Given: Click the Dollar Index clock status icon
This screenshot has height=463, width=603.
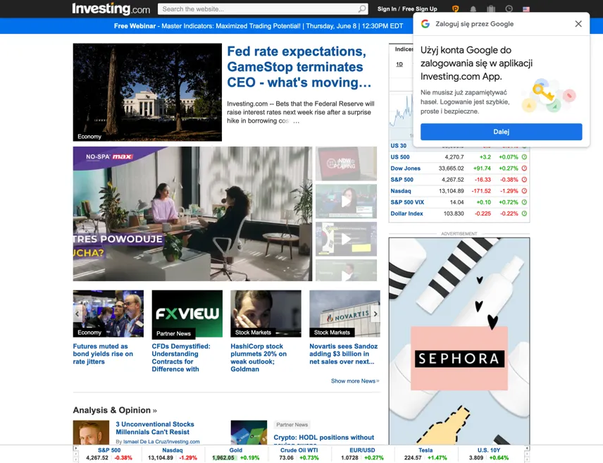Looking at the screenshot, I should tap(524, 214).
